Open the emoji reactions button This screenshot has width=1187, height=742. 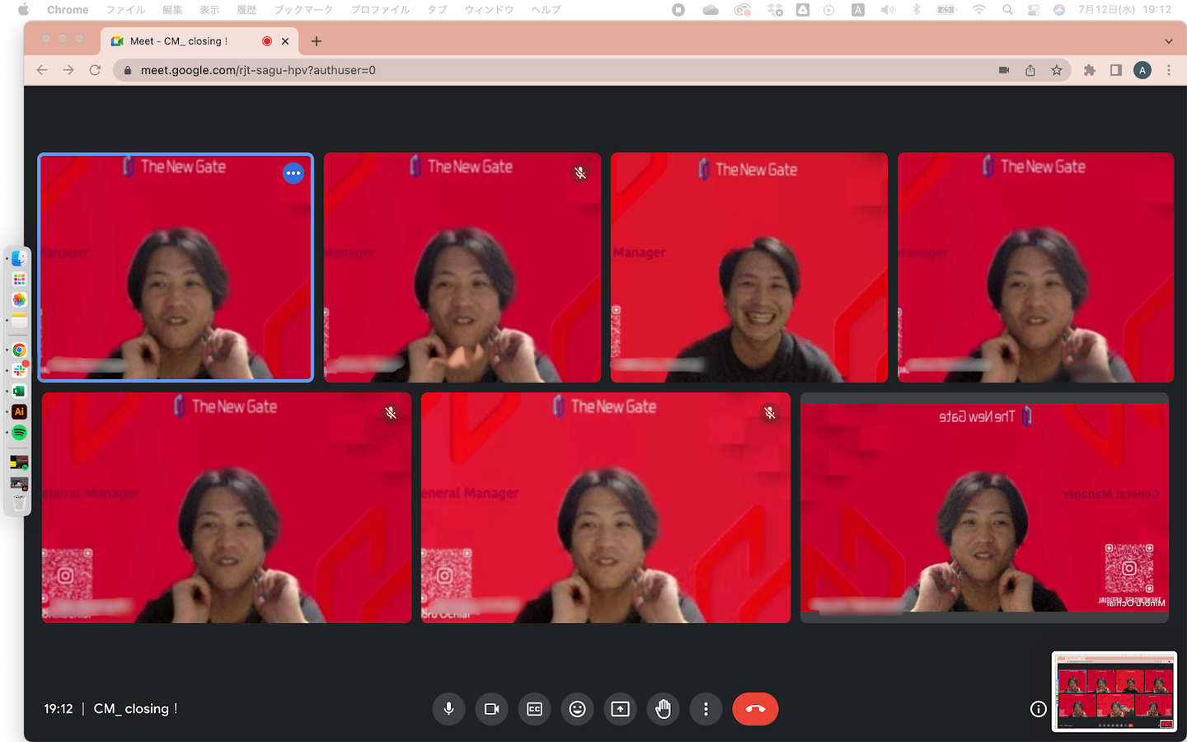(578, 709)
